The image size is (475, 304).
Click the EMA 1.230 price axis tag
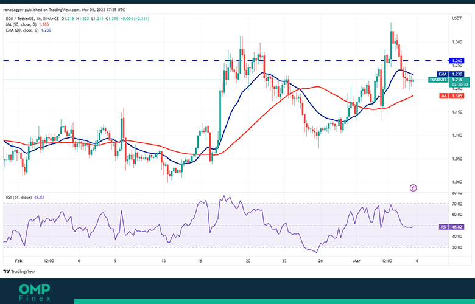(451, 74)
